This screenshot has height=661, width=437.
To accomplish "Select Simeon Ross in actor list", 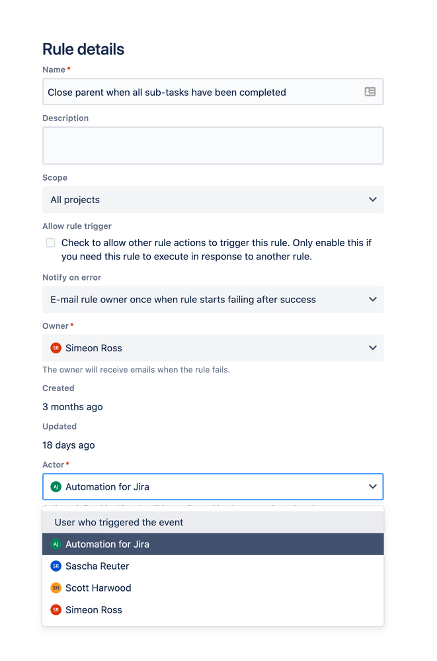I will click(x=94, y=610).
